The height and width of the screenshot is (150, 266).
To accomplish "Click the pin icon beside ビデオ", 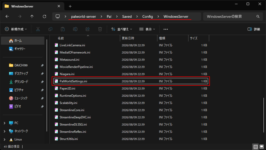I will click(42, 106).
